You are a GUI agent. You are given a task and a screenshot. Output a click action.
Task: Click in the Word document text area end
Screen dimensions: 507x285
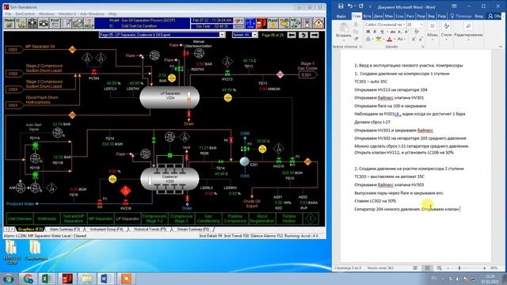pos(460,209)
